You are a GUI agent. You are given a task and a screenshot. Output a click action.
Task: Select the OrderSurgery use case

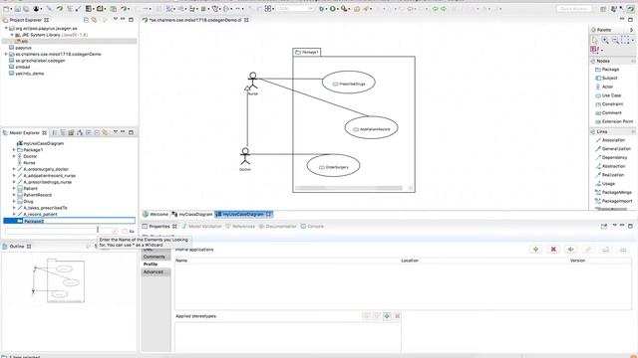point(333,165)
